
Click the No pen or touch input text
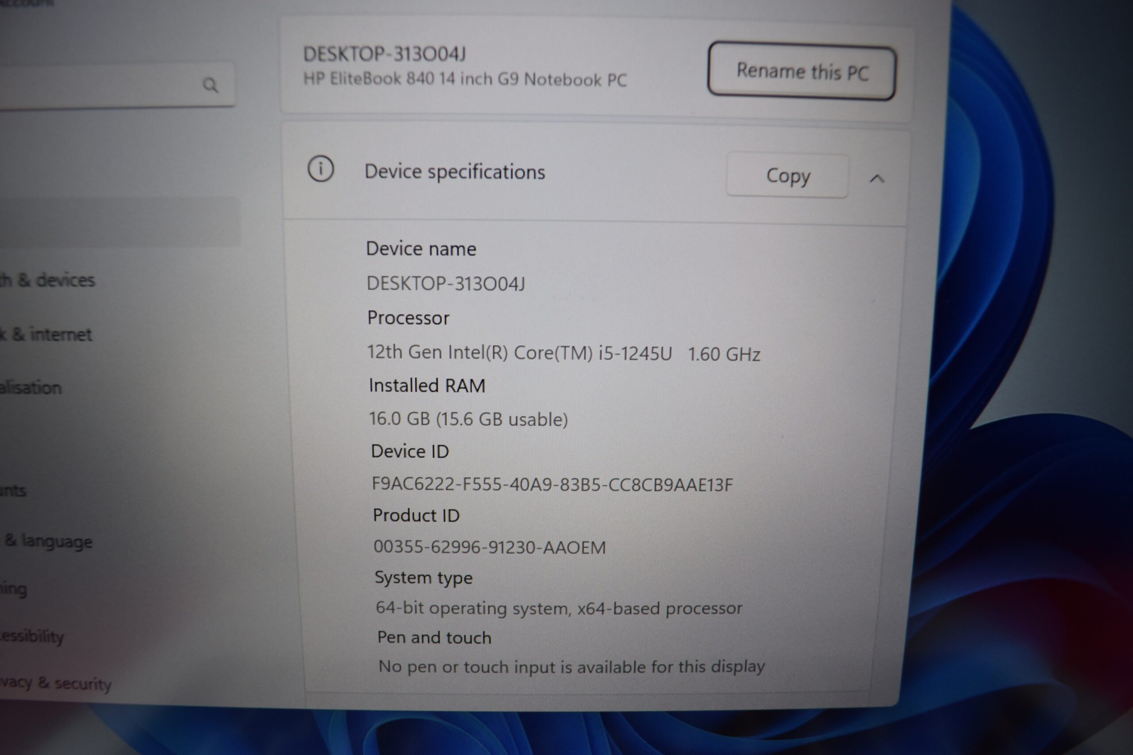[x=571, y=667]
